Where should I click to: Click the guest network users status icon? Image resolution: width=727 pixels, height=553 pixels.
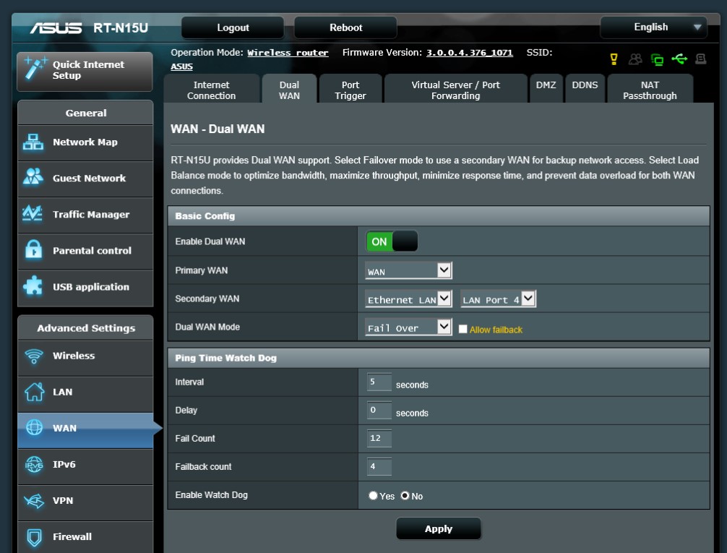[x=635, y=59]
